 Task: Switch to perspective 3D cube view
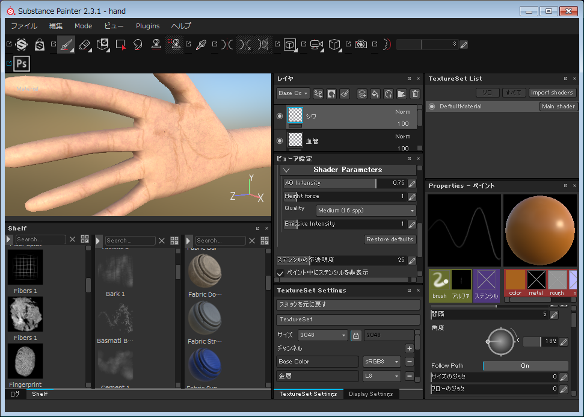coord(334,45)
